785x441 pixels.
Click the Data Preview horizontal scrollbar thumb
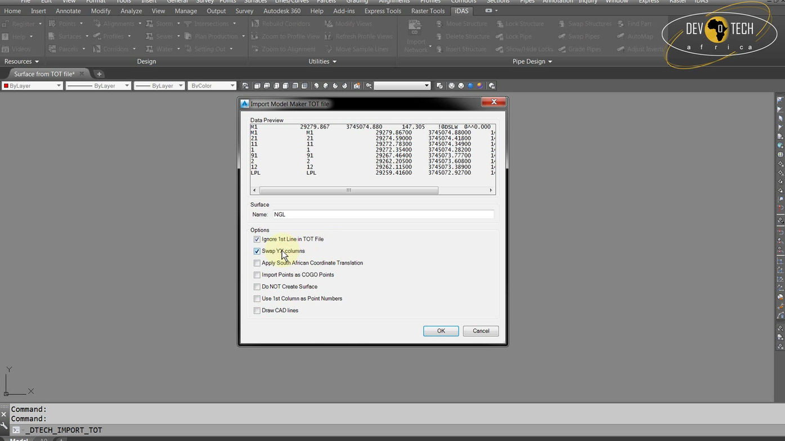coord(348,190)
